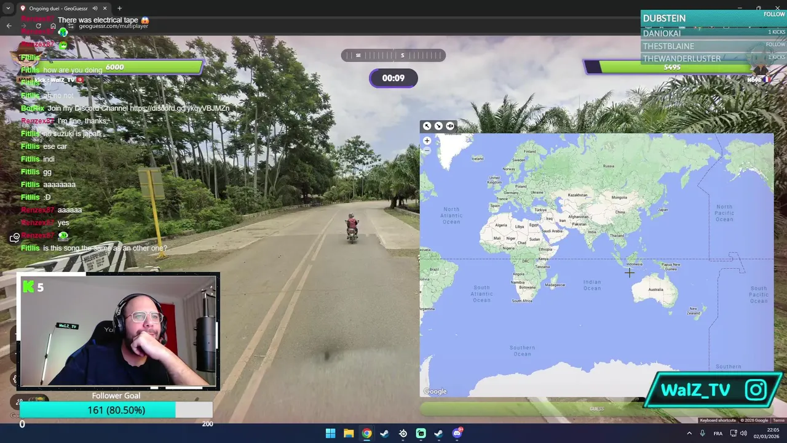This screenshot has width=787, height=443.
Task: Click the microphone tray icon
Action: click(x=702, y=433)
